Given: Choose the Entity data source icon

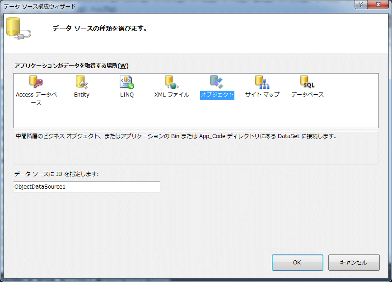Looking at the screenshot, I should pyautogui.click(x=81, y=81).
